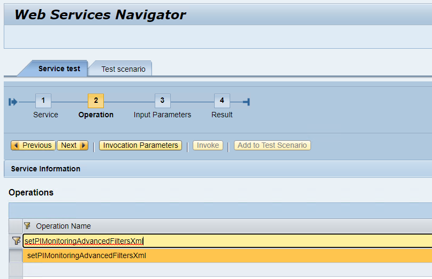Click Add to Test Scenario
The height and width of the screenshot is (279, 432).
[x=272, y=145]
